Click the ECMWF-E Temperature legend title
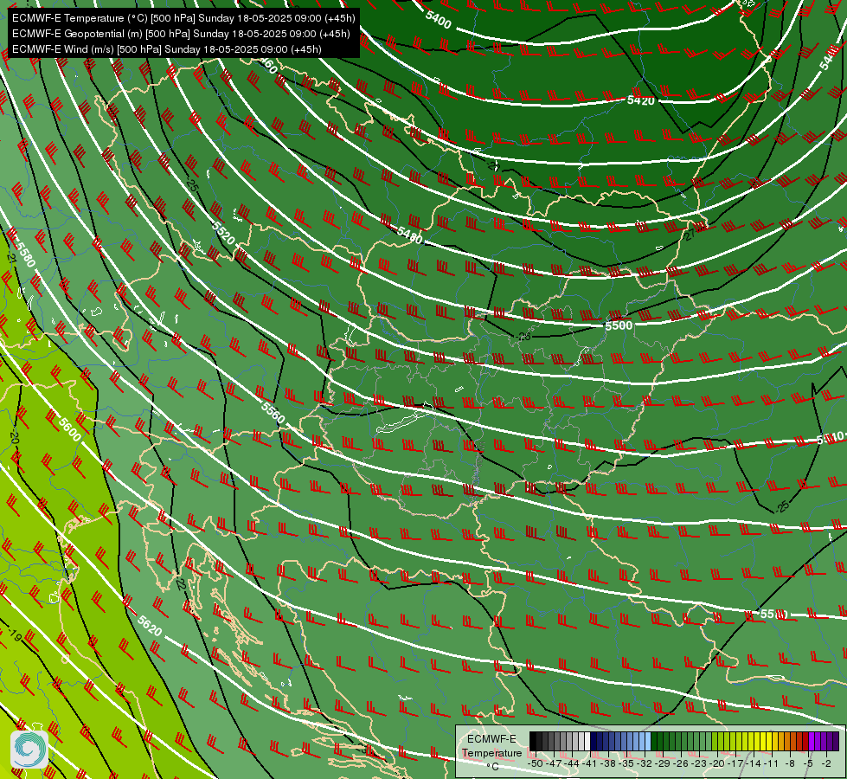Image resolution: width=847 pixels, height=779 pixels. click(491, 745)
